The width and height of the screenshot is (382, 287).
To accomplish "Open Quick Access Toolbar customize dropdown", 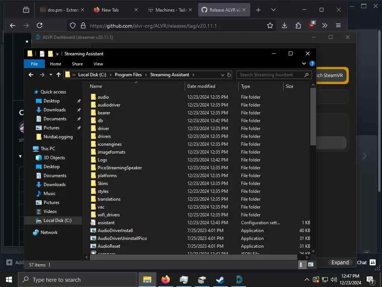I will [x=57, y=54].
